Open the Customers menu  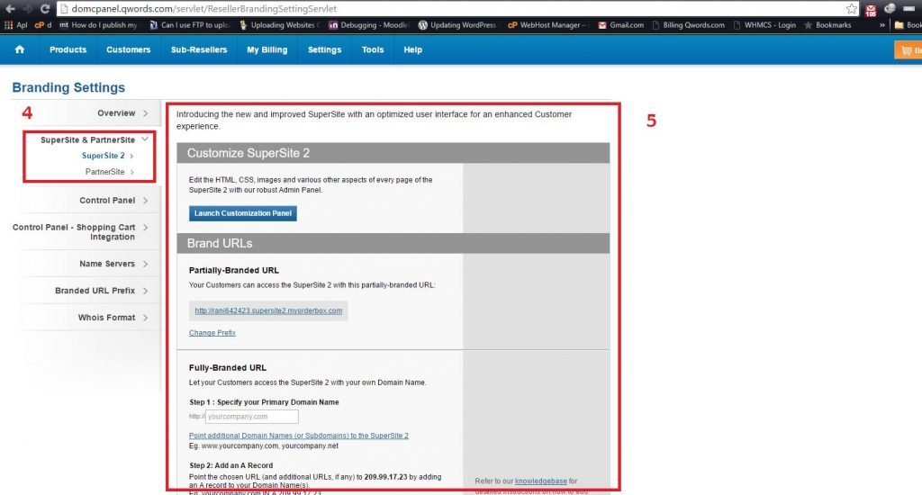[x=128, y=50]
